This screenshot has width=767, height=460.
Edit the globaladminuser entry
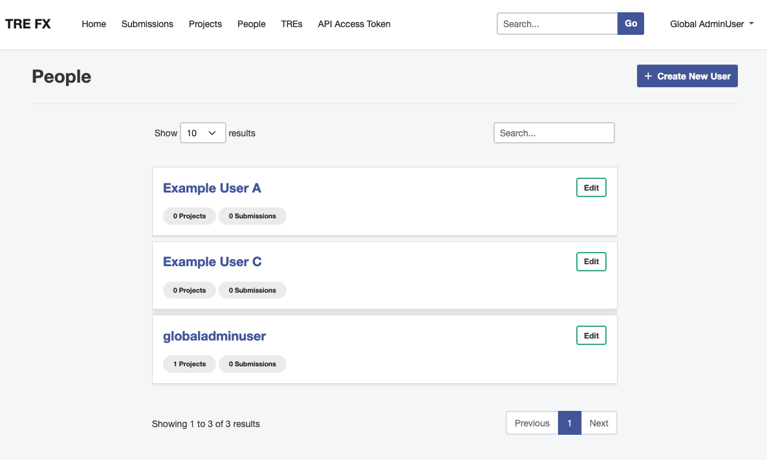591,336
